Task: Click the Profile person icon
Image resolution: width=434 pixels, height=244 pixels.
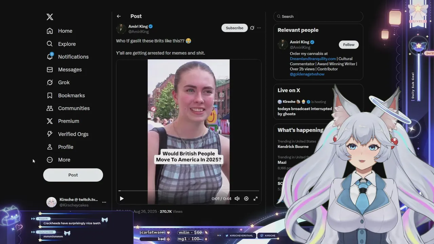Action: tap(50, 147)
